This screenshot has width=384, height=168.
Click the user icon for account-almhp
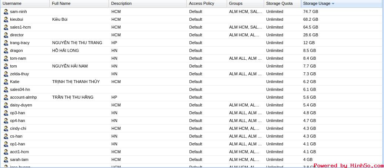pyautogui.click(x=6, y=97)
